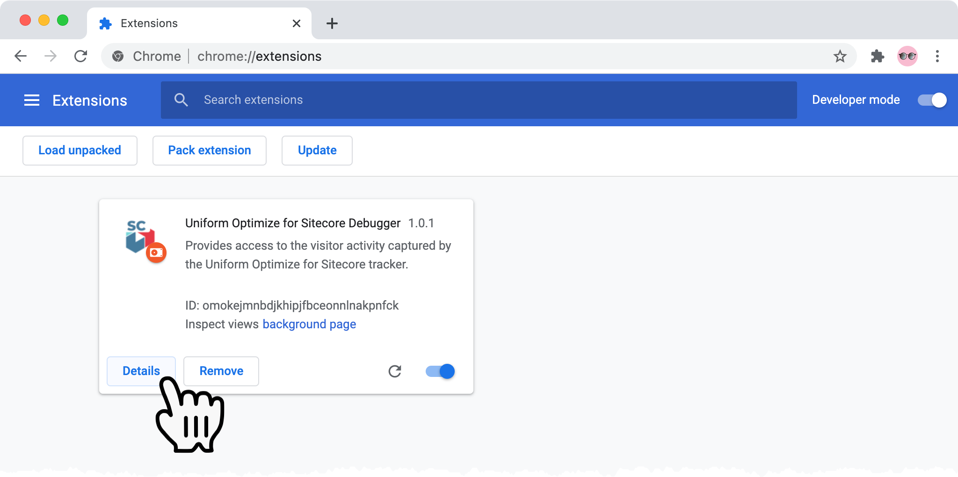Click the green maximize window button
The image size is (958, 477).
[63, 20]
